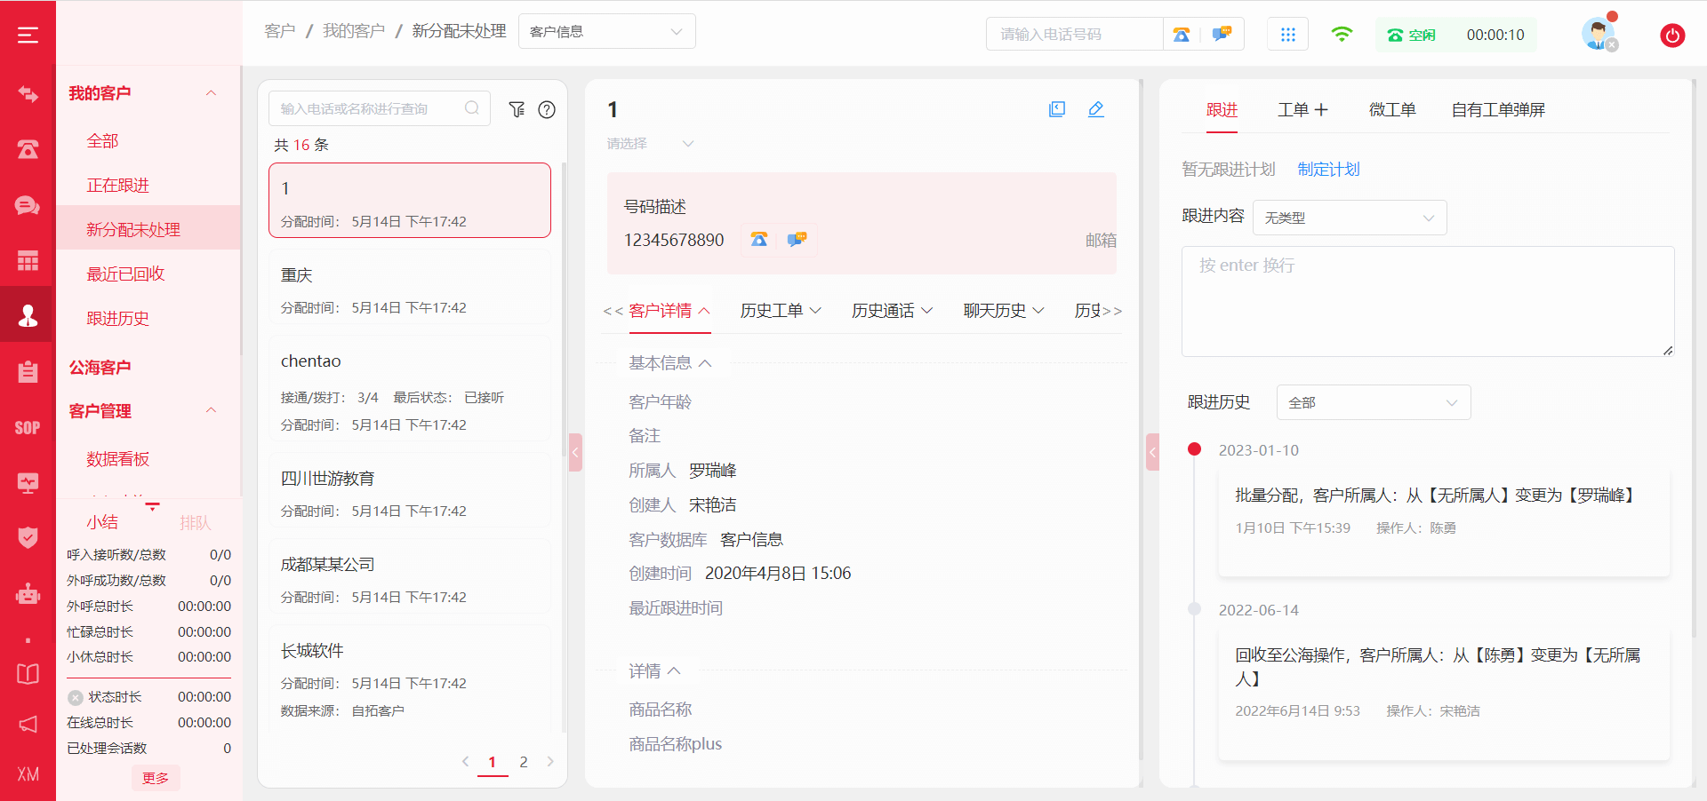
Task: Switch to the 工单 + tab
Action: click(x=1302, y=109)
